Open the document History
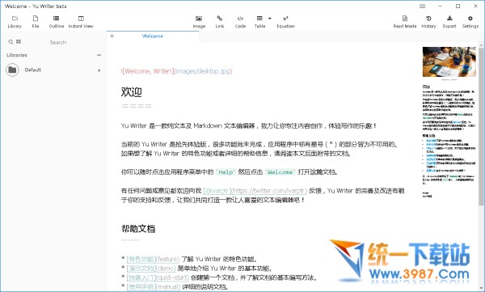 point(428,19)
